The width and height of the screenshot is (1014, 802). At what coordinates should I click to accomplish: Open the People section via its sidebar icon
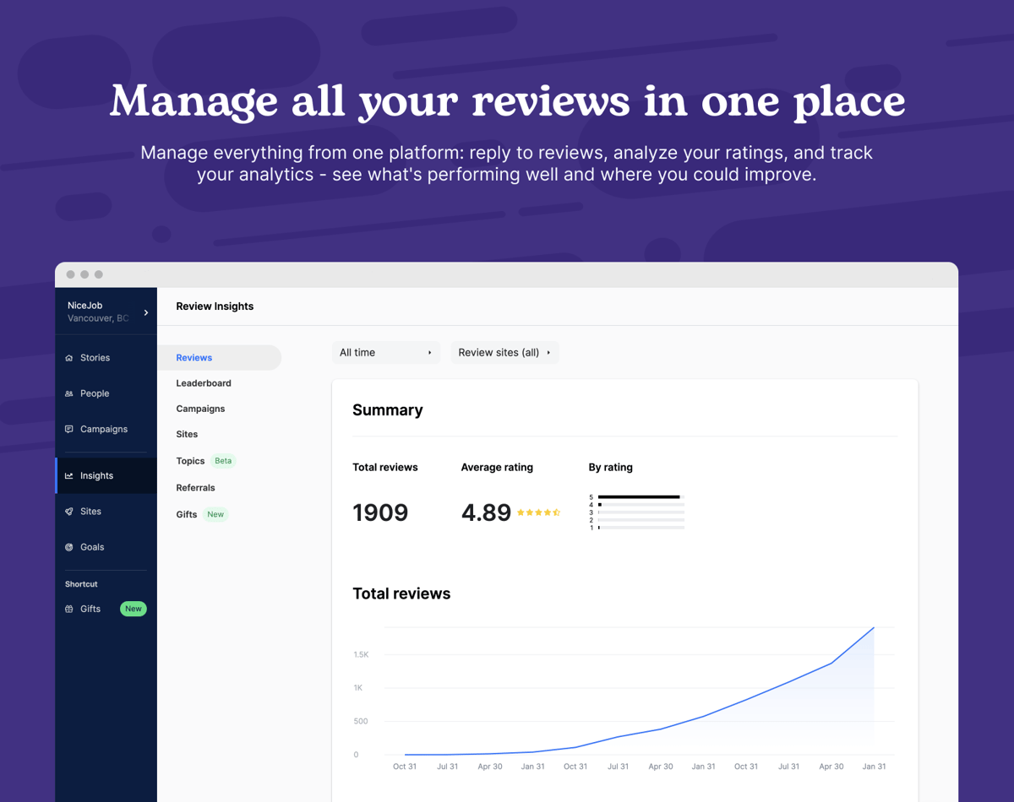[x=68, y=393]
